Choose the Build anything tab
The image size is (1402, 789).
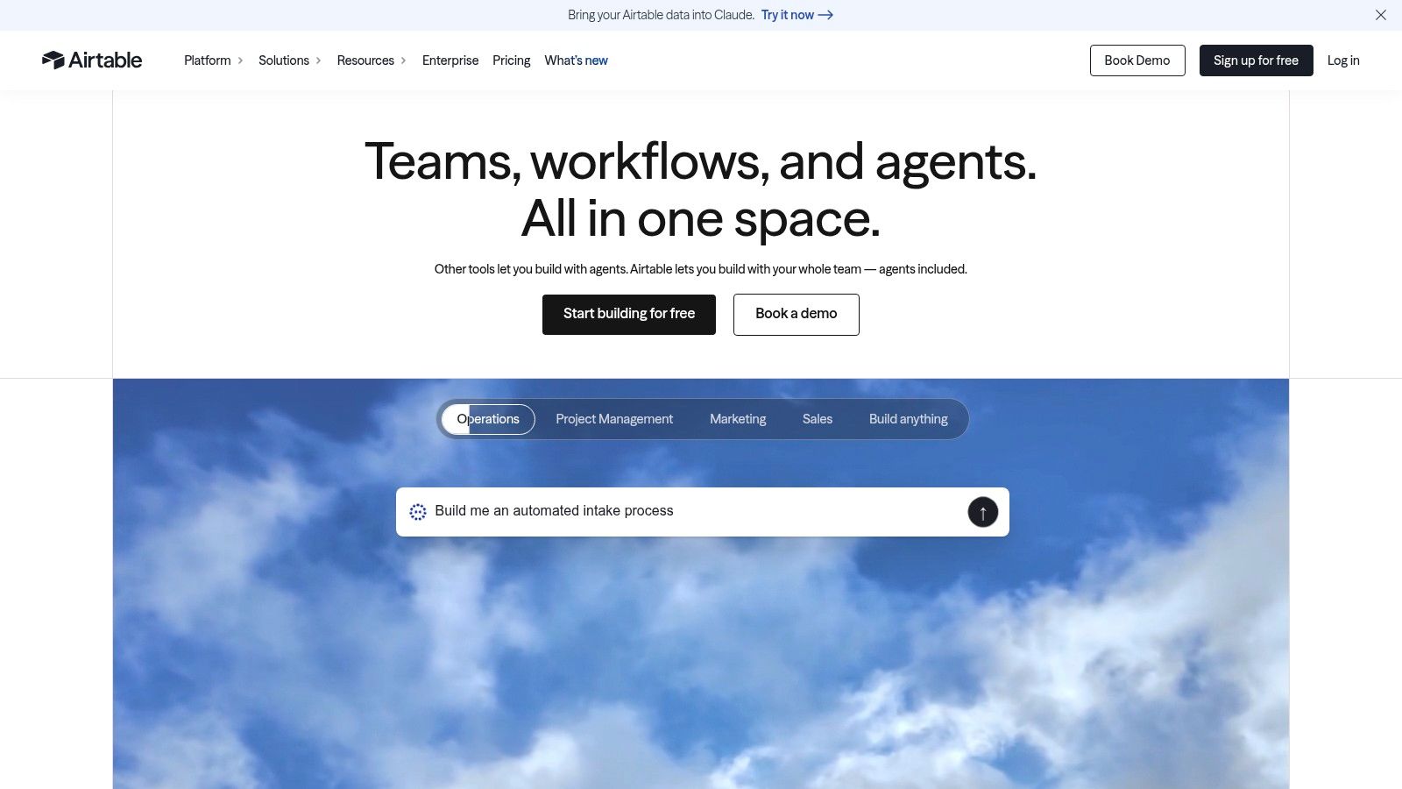pyautogui.click(x=909, y=419)
